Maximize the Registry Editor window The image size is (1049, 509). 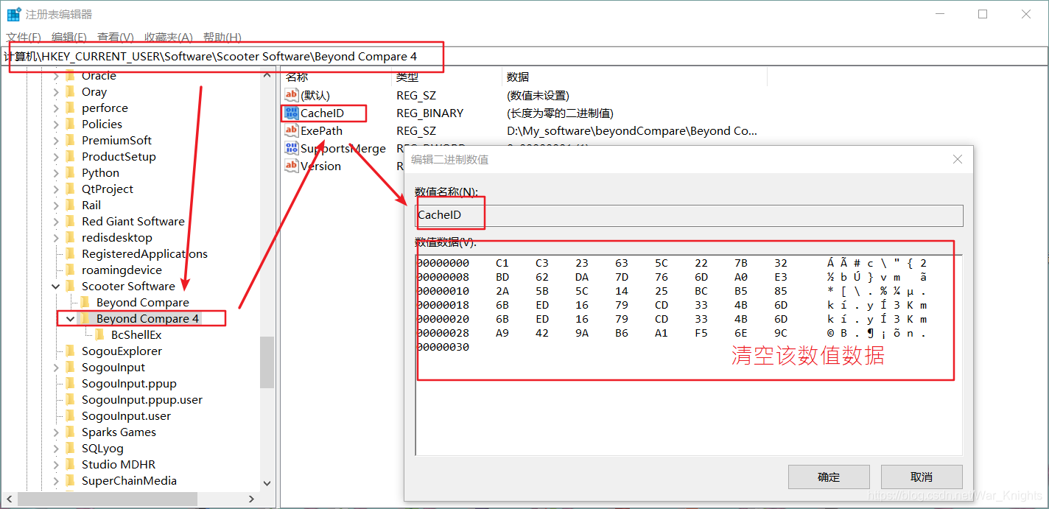tap(982, 14)
